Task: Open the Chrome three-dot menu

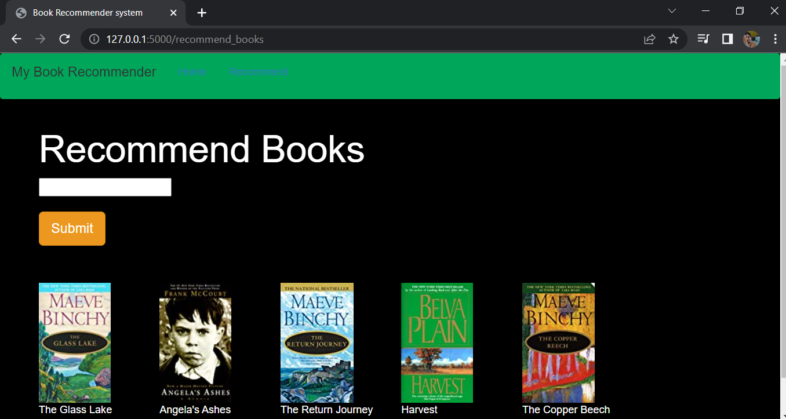Action: coord(775,39)
